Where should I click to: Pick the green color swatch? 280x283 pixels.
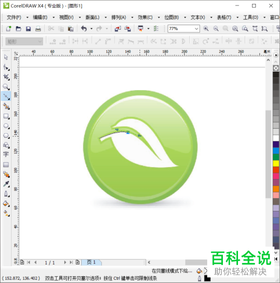[x=276, y=157]
